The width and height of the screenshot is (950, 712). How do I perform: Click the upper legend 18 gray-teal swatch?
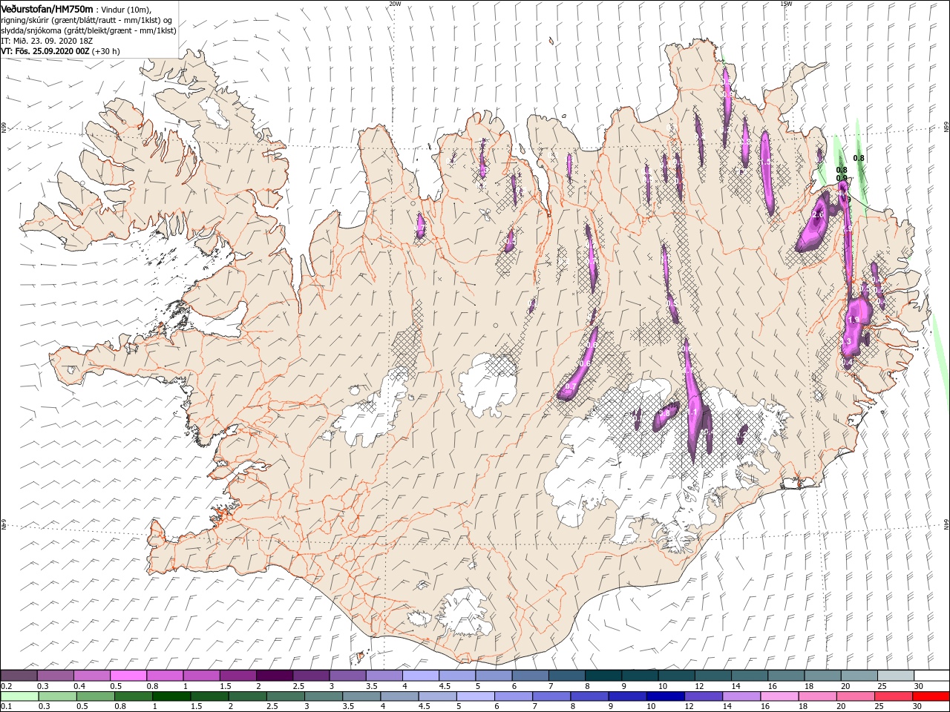coord(822,676)
